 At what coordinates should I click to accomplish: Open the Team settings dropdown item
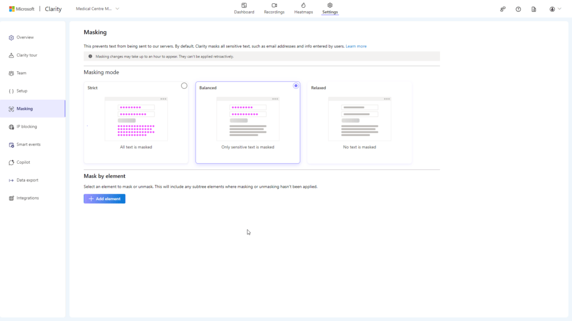pos(20,73)
